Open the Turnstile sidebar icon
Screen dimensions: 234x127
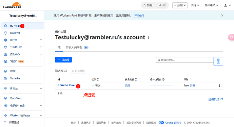click(5, 78)
